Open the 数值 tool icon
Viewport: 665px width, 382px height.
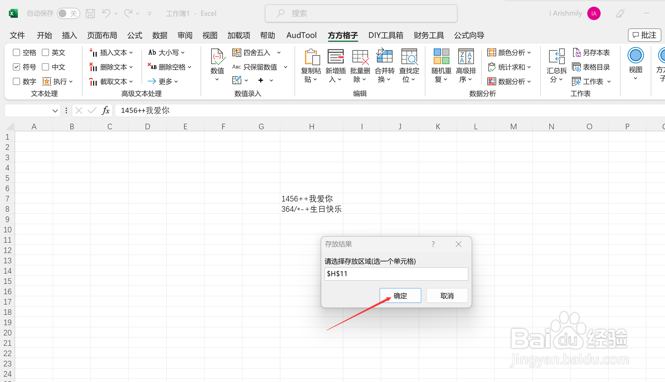[217, 57]
